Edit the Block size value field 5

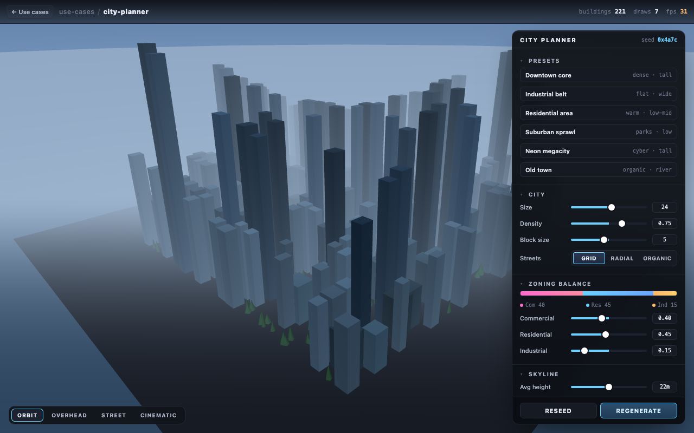pyautogui.click(x=665, y=240)
